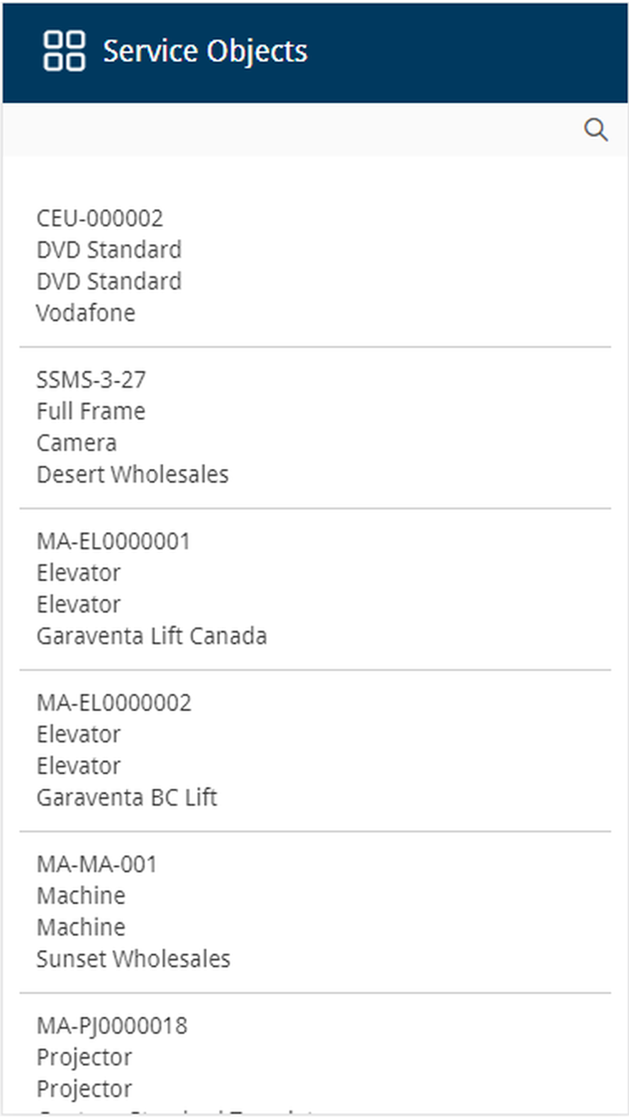
Task: Open service object CEU-000002
Action: click(x=99, y=218)
